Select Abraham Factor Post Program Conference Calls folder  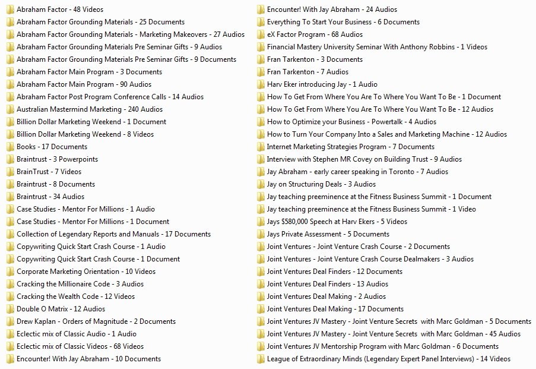pyautogui.click(x=110, y=97)
